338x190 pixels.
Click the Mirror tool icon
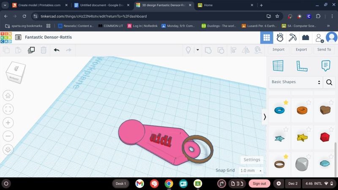[x=245, y=50]
